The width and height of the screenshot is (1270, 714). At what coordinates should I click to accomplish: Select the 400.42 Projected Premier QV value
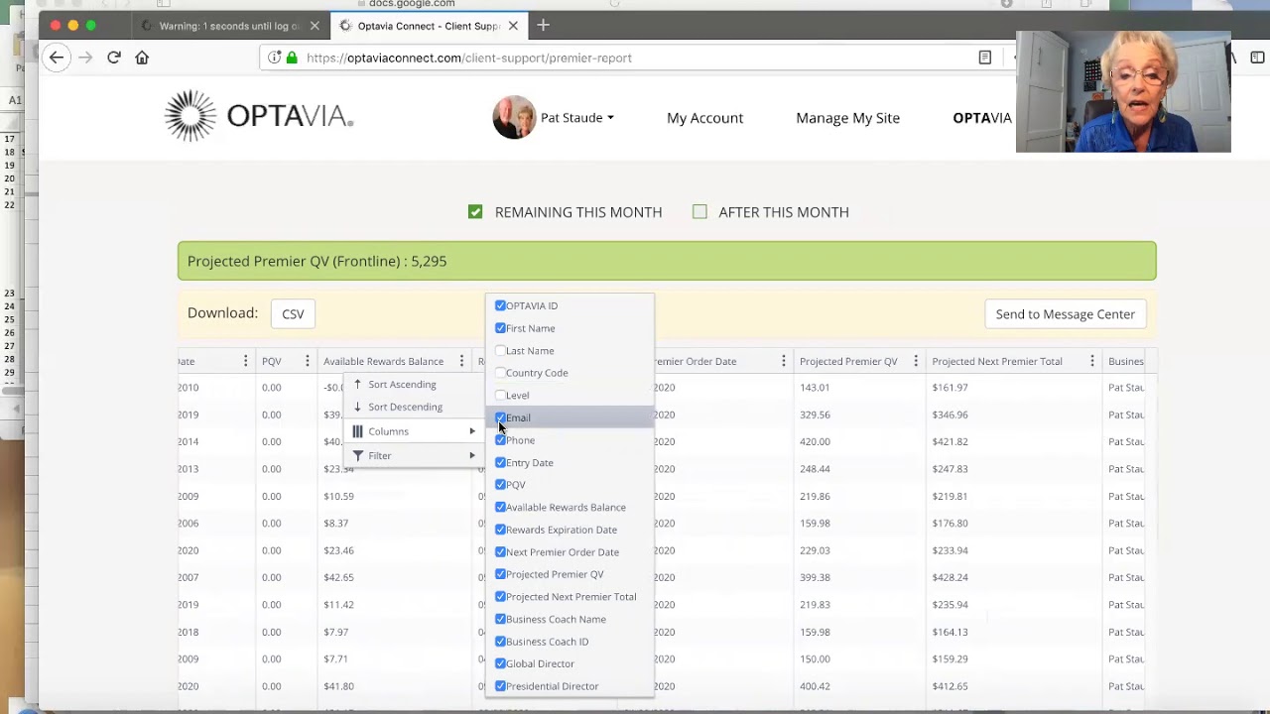pyautogui.click(x=815, y=686)
